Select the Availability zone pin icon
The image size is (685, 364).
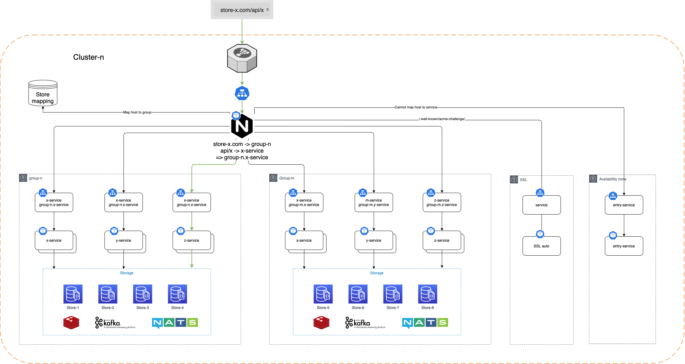[593, 179]
